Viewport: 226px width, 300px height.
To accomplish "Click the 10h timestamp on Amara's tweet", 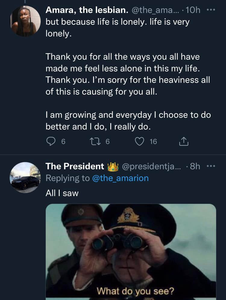I will (x=193, y=10).
